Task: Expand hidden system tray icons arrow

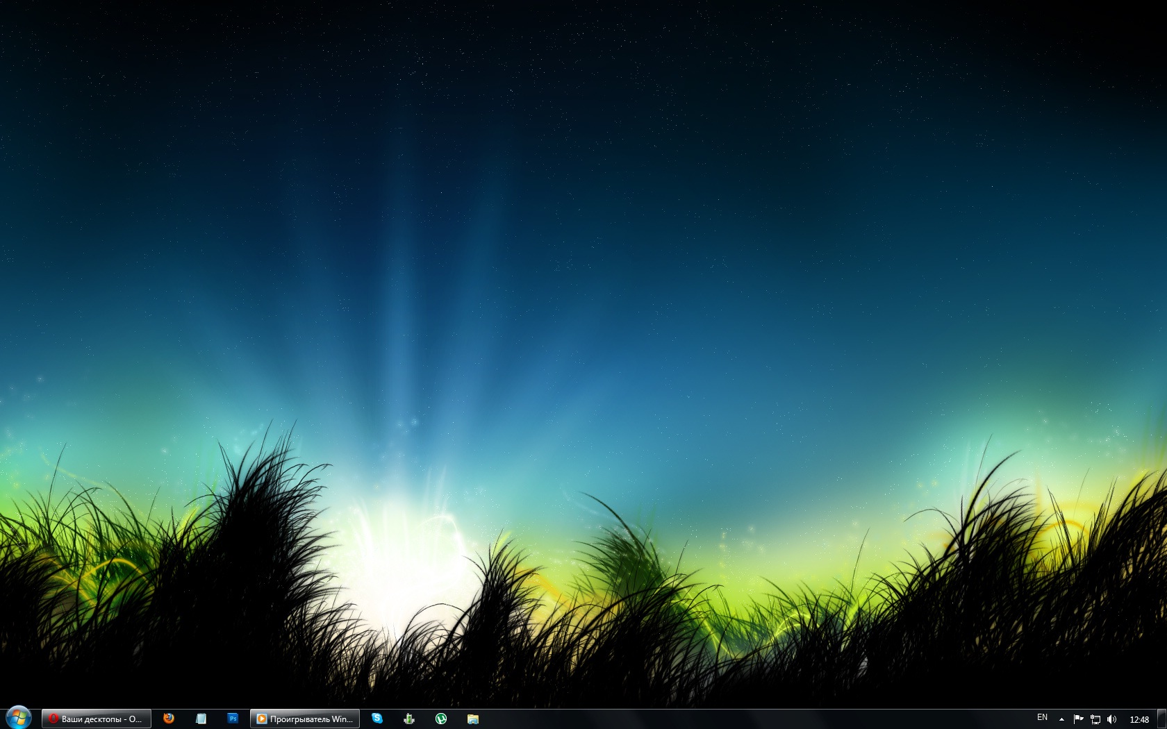Action: [1061, 719]
